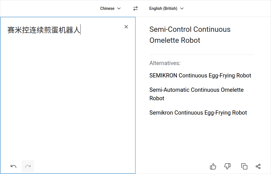
Task: Copy the translated text
Action: pos(244,166)
